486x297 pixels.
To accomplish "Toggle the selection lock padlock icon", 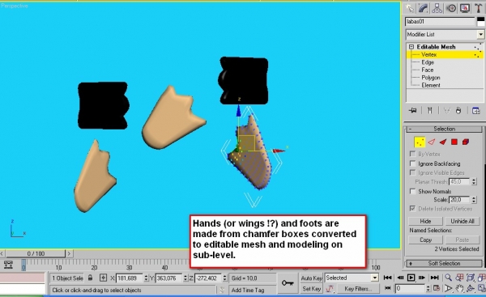I will pos(90,278).
